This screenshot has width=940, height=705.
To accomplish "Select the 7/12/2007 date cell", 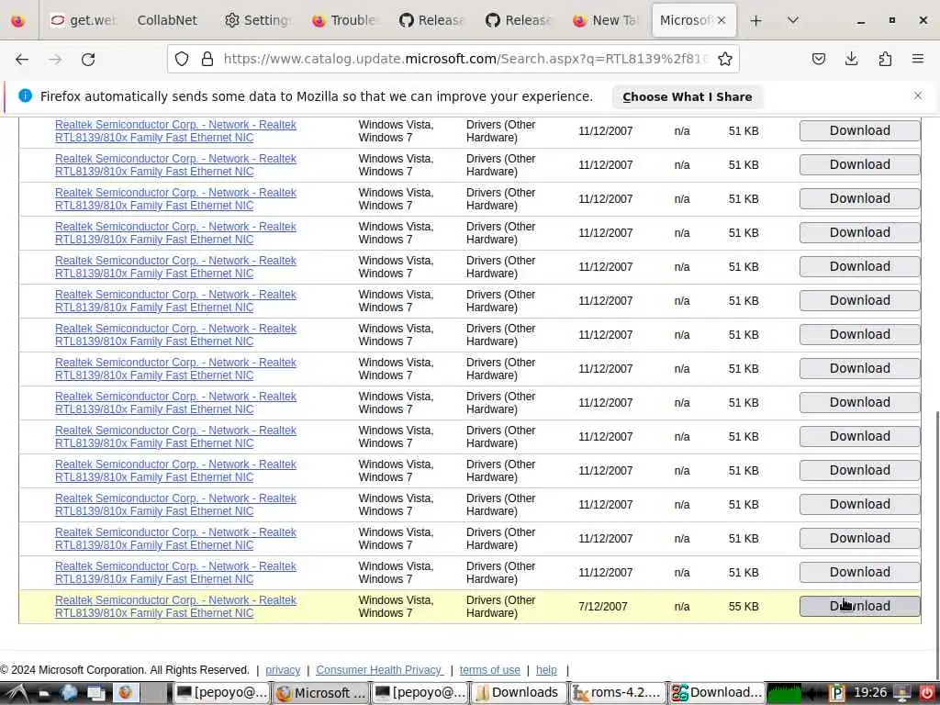I will (602, 606).
